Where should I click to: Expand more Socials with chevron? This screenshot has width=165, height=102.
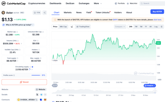coord(45,95)
